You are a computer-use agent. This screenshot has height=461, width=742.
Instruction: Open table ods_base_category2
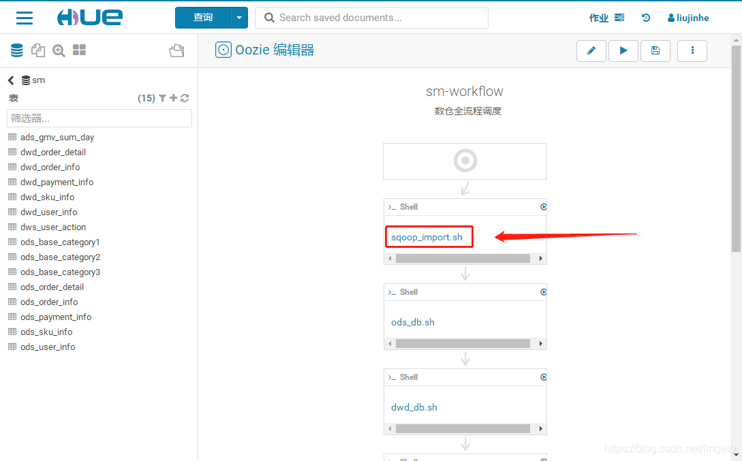(60, 257)
